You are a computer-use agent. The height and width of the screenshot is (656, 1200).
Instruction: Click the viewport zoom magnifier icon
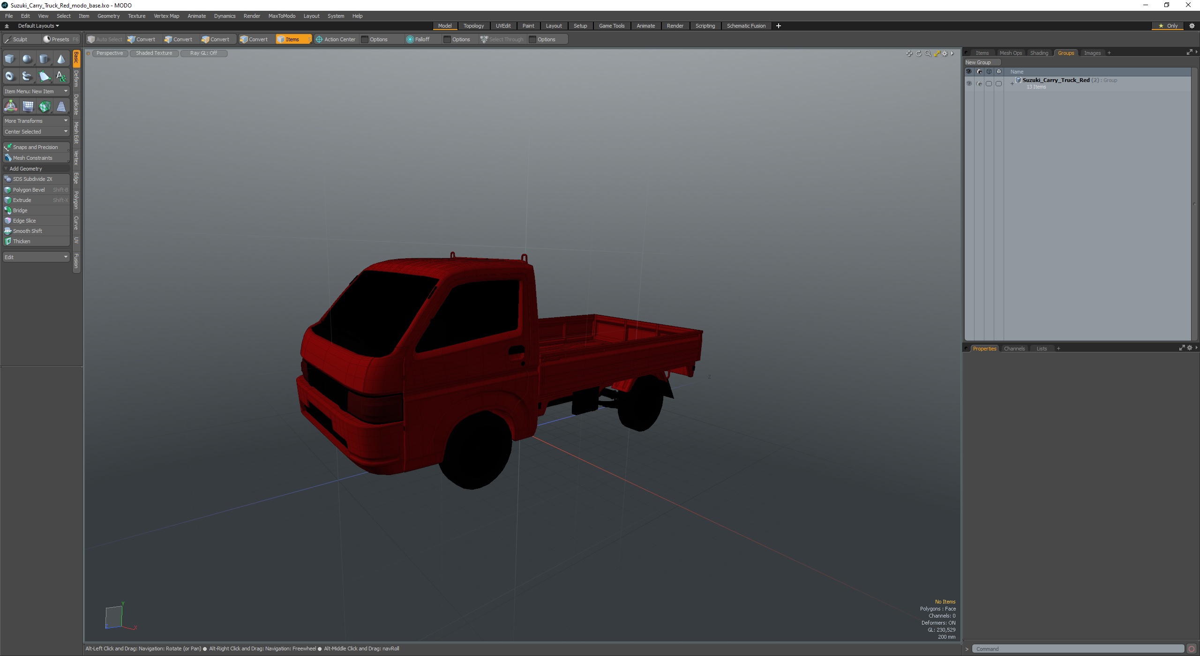(927, 53)
